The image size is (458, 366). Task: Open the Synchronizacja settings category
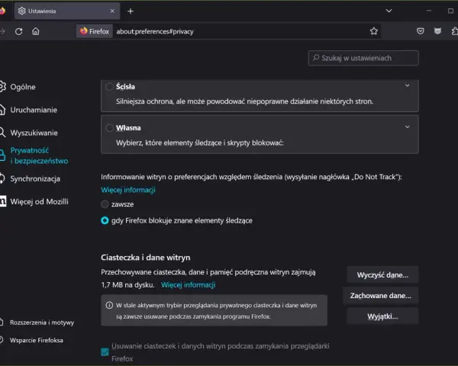(x=30, y=178)
